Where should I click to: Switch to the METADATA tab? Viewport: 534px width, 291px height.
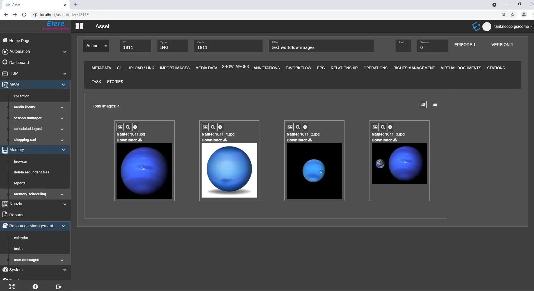coord(101,68)
